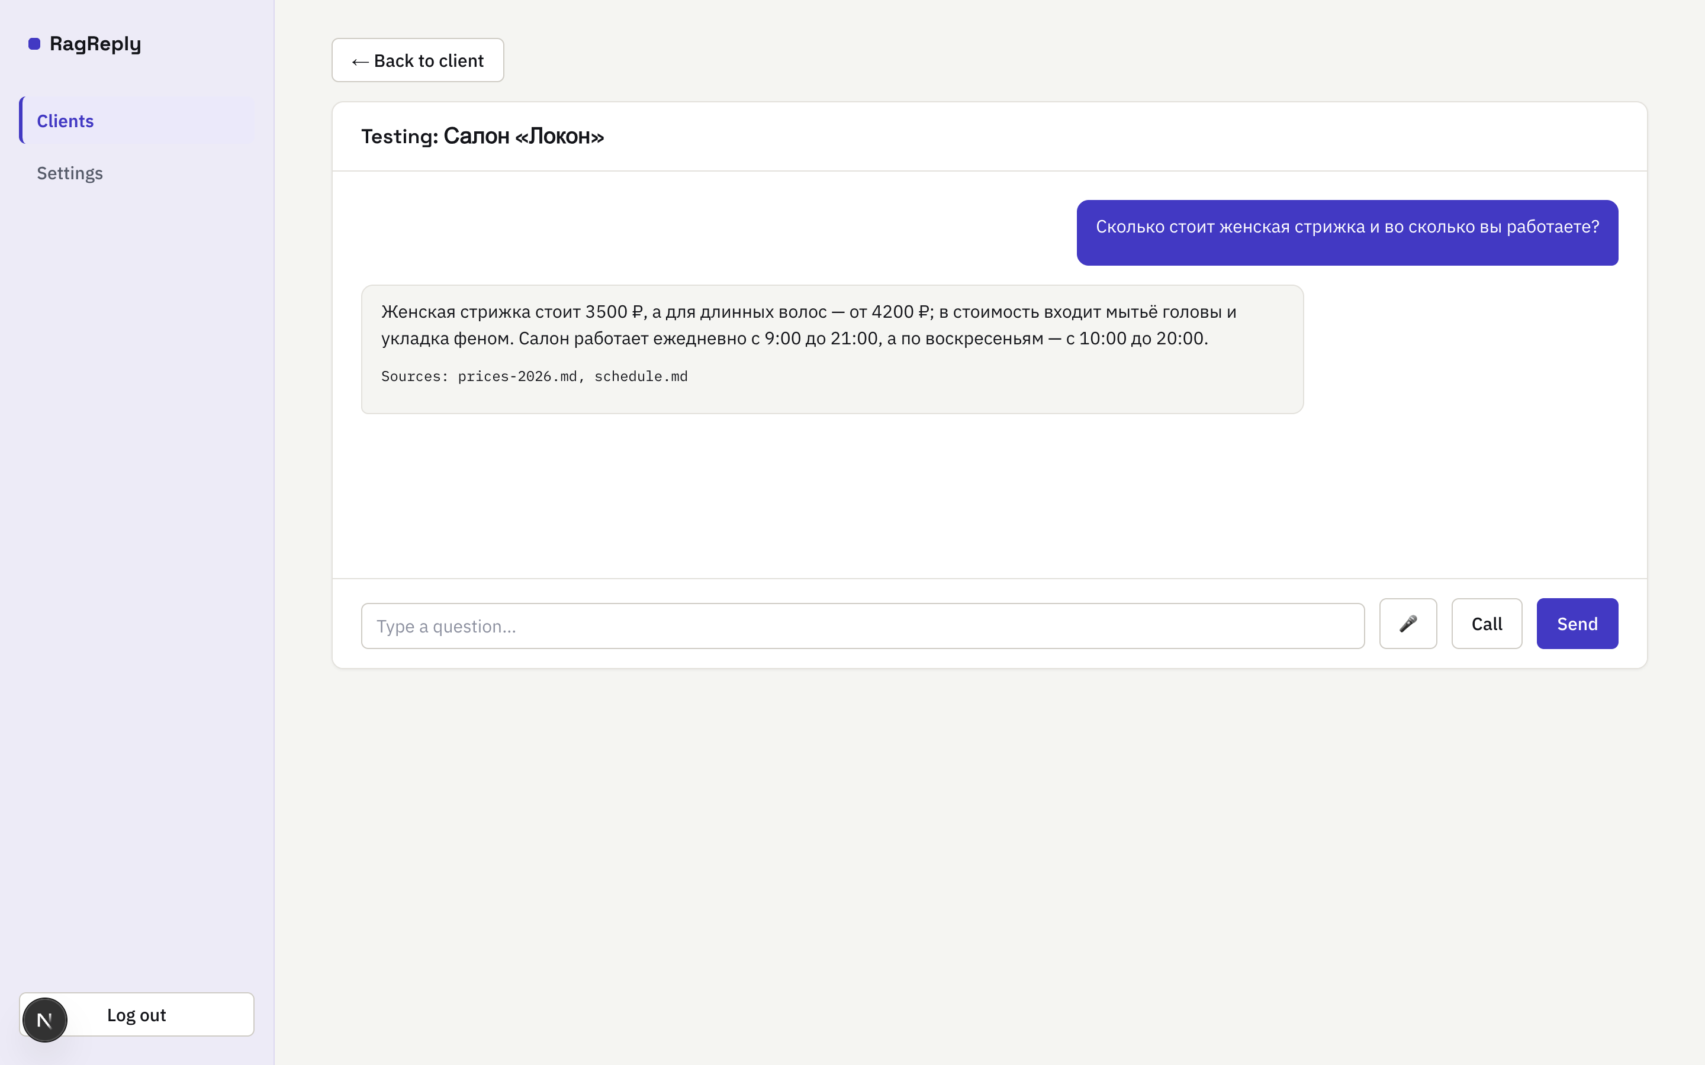
Task: Open Settings from the sidebar
Action: (70, 173)
